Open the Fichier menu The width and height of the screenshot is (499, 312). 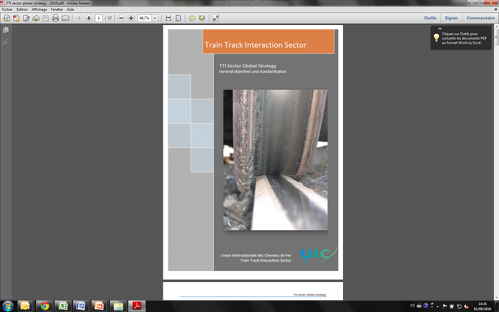click(x=7, y=10)
